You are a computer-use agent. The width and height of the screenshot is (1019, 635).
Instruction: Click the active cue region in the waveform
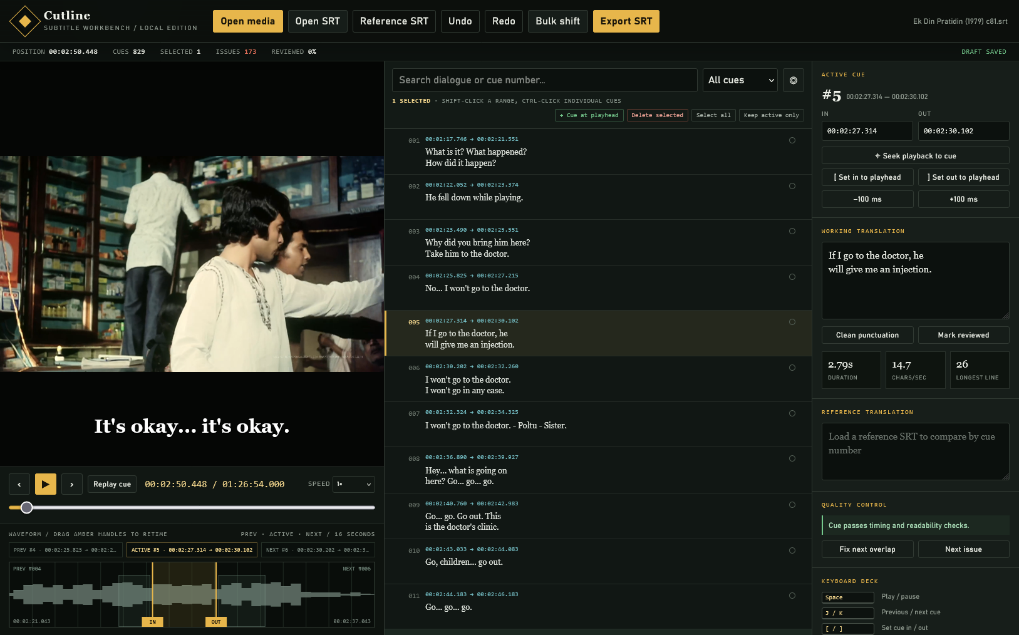[x=184, y=594]
